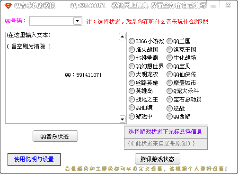The image size is (238, 174).
Task: Select the QQ三国 radio button
Action: coord(169,41)
